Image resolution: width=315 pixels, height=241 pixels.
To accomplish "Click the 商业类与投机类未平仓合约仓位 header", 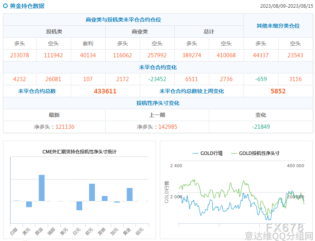I will coord(123,20).
